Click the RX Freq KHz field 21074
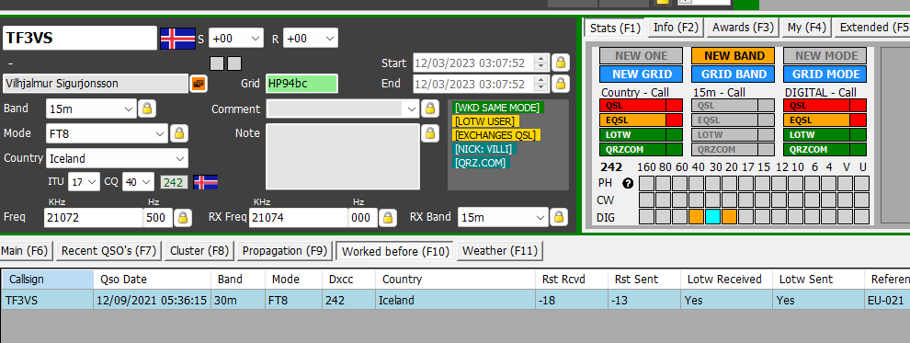 pyautogui.click(x=300, y=218)
